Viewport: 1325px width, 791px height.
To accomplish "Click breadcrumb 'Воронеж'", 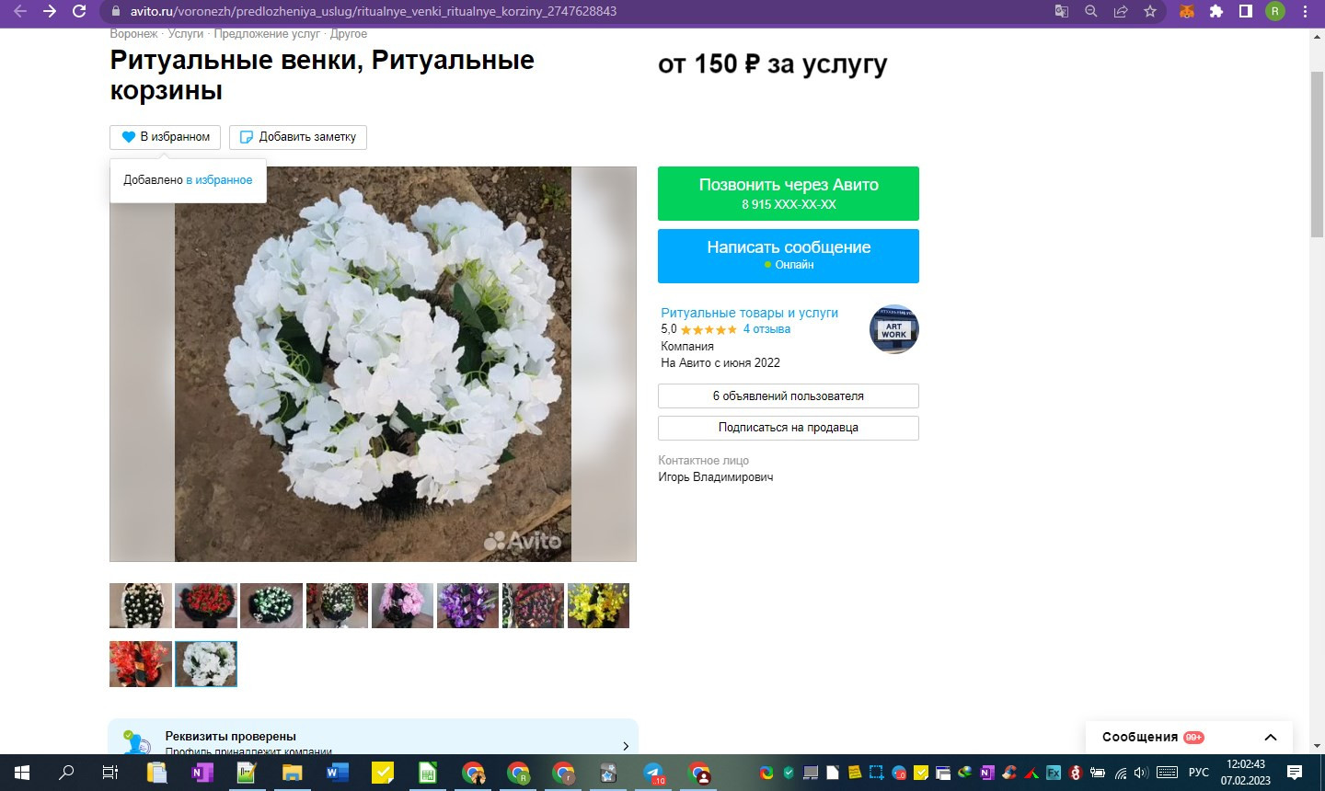I will (133, 34).
